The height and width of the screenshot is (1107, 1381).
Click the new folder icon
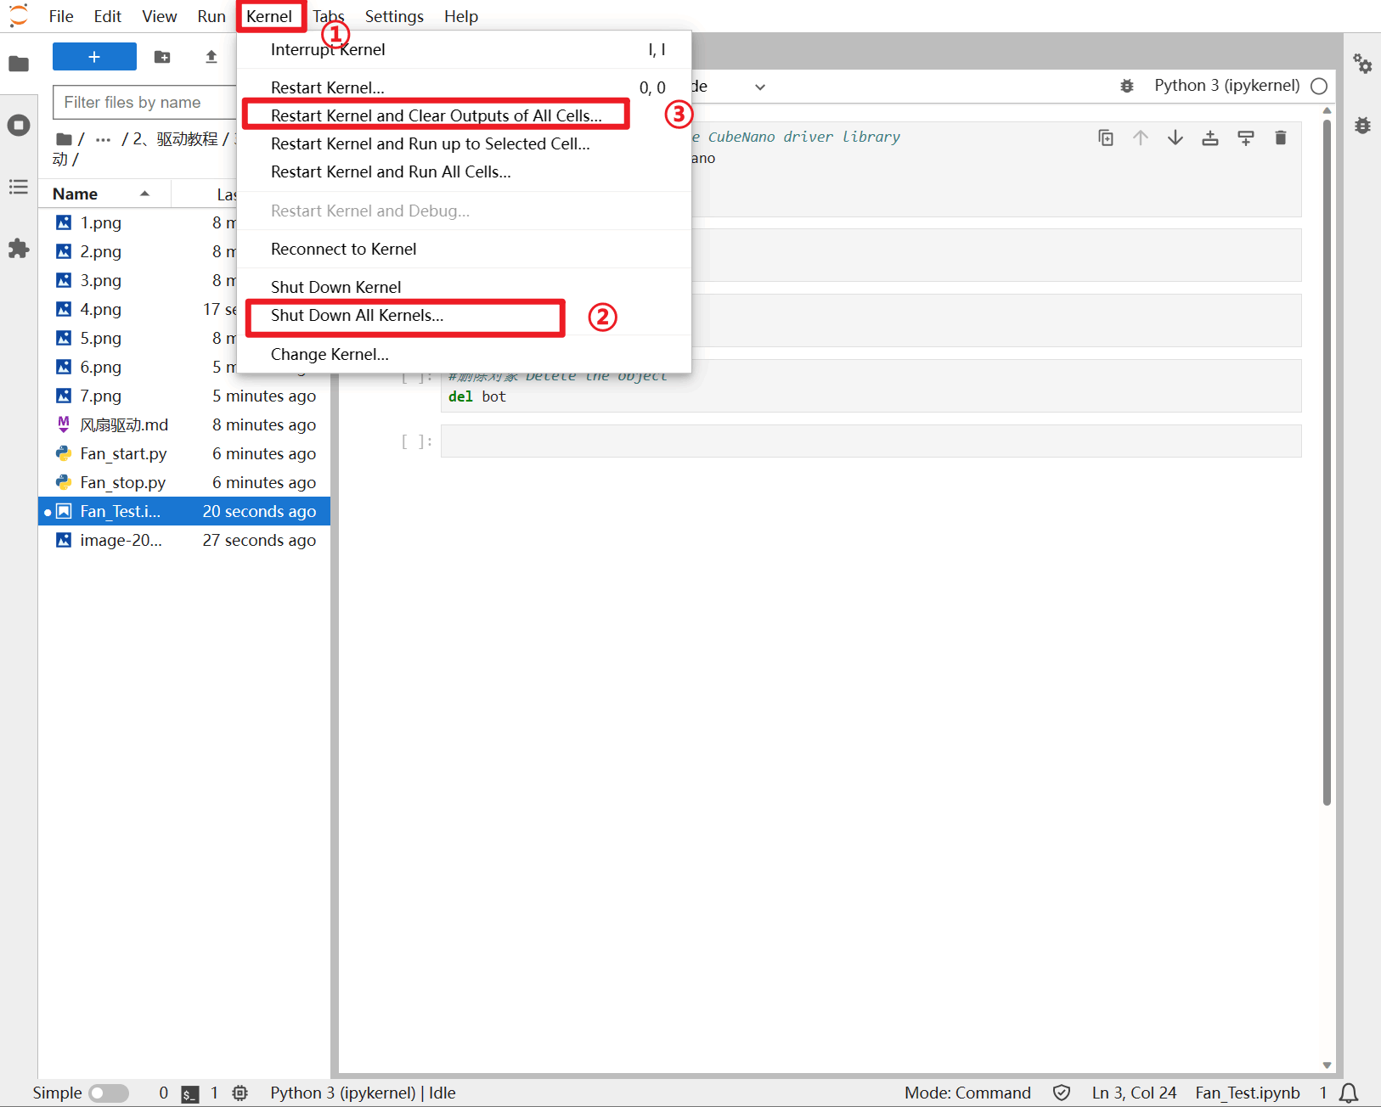pyautogui.click(x=162, y=57)
